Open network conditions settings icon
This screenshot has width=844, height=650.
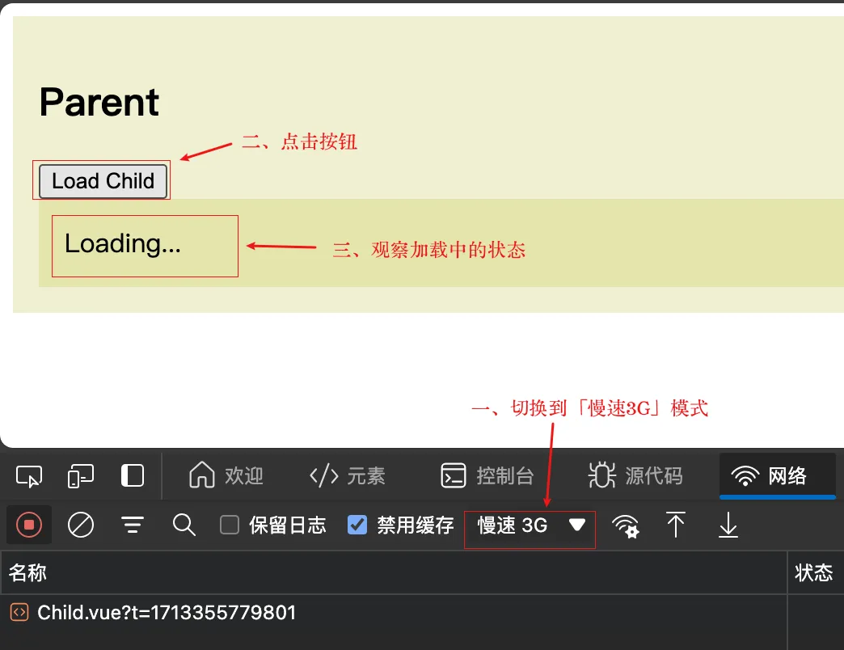click(x=626, y=525)
